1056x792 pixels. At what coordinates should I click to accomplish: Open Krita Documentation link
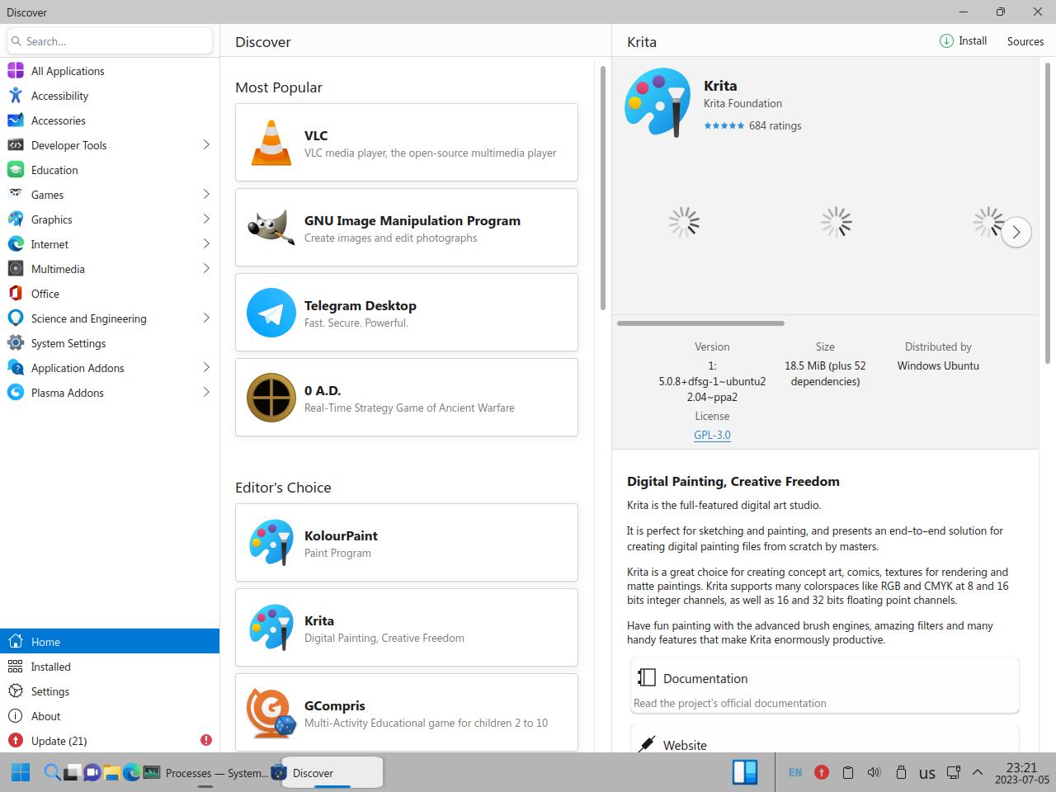coord(825,685)
